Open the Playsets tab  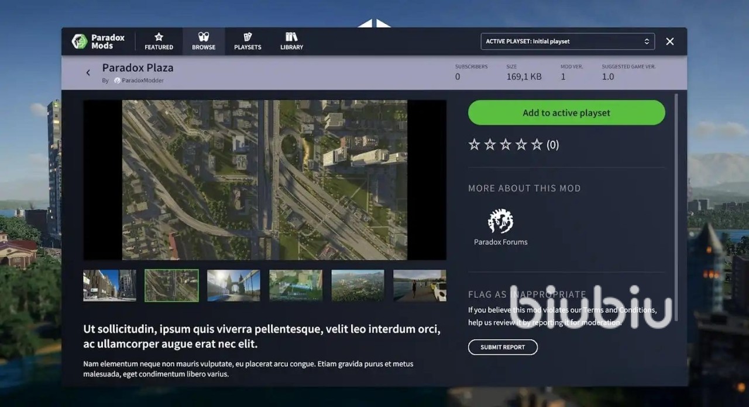pyautogui.click(x=248, y=41)
